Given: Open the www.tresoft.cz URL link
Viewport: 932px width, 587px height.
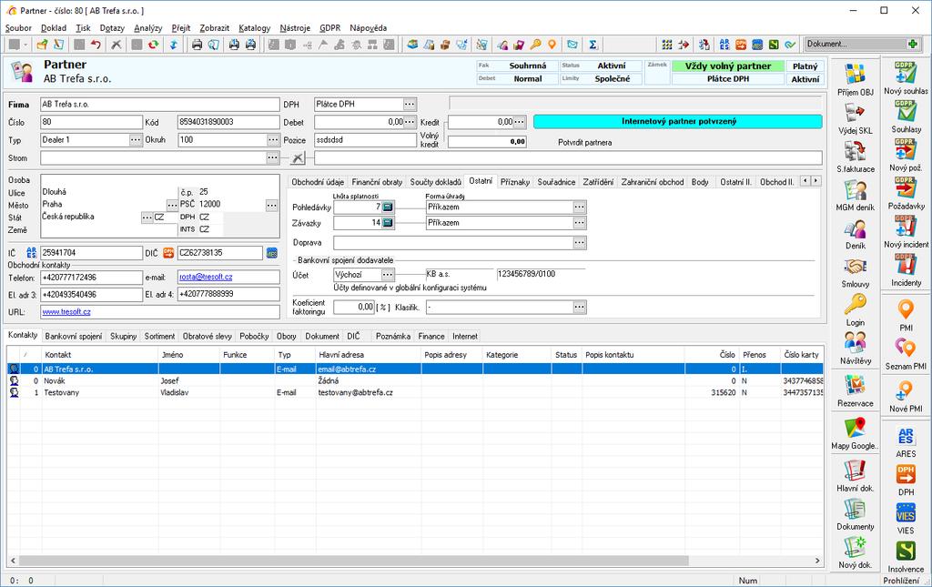Looking at the screenshot, I should click(66, 311).
